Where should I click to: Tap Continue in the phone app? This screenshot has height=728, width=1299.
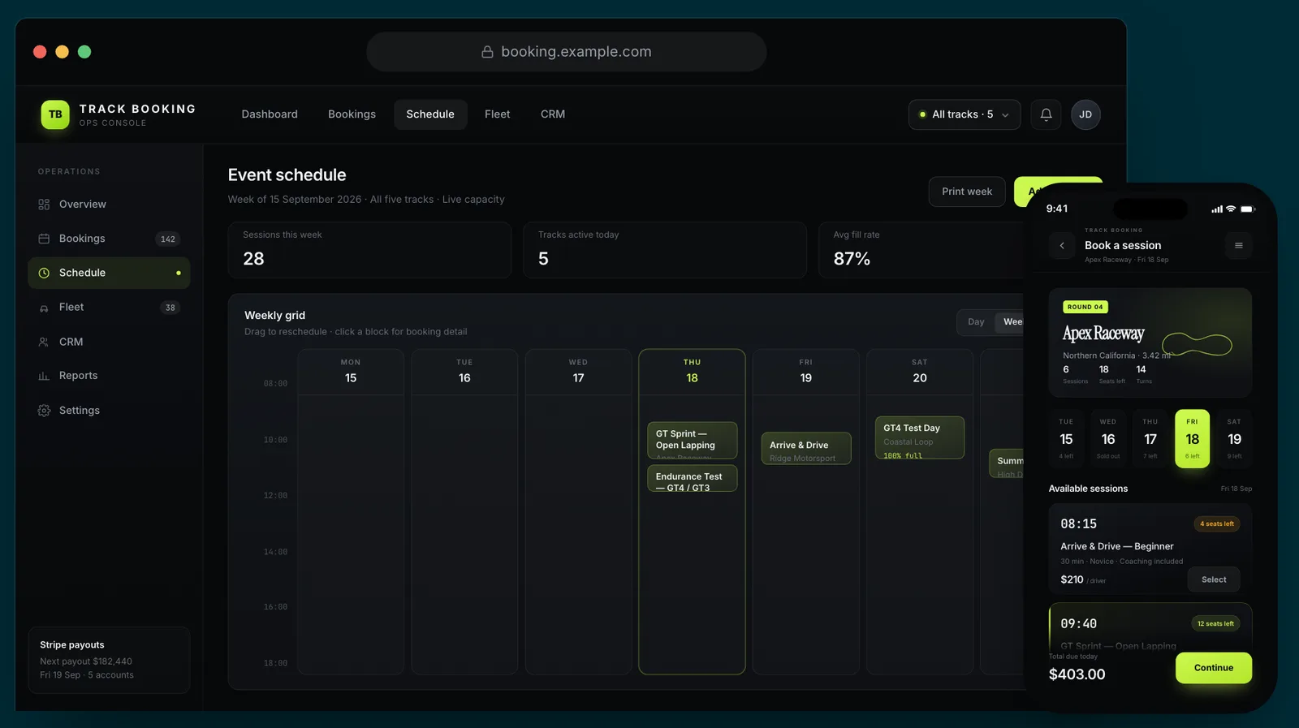click(1214, 668)
